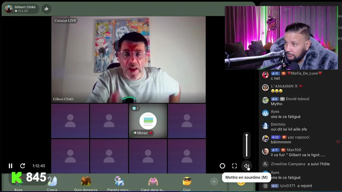This screenshot has height=192, width=342.
Task: Click the username yaz capocci in chat
Action: click(298, 137)
